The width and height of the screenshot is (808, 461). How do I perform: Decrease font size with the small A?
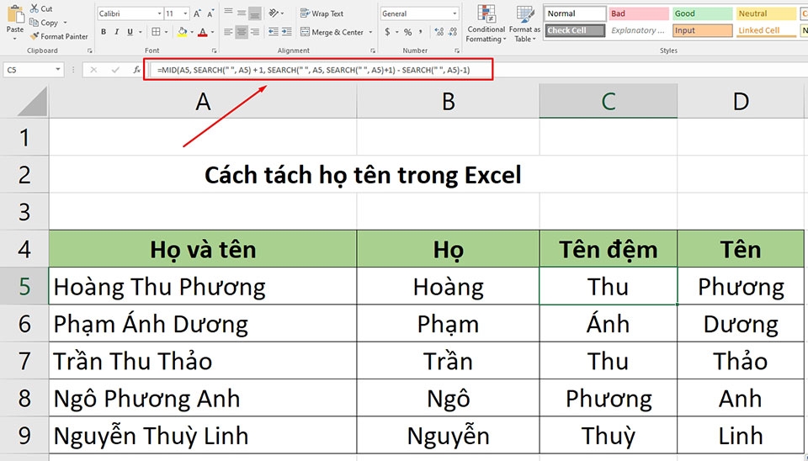pos(210,14)
